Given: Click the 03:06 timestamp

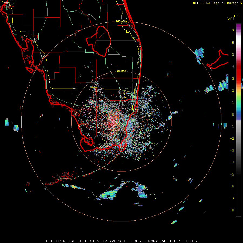Looking at the screenshot, I should pos(191,241).
